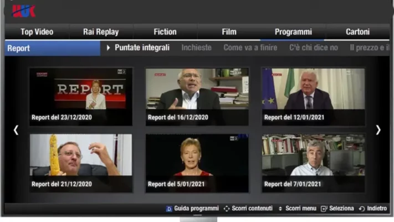Click the Scorri contenuti label
Image resolution: width=394 pixels, height=222 pixels.
tap(252, 209)
